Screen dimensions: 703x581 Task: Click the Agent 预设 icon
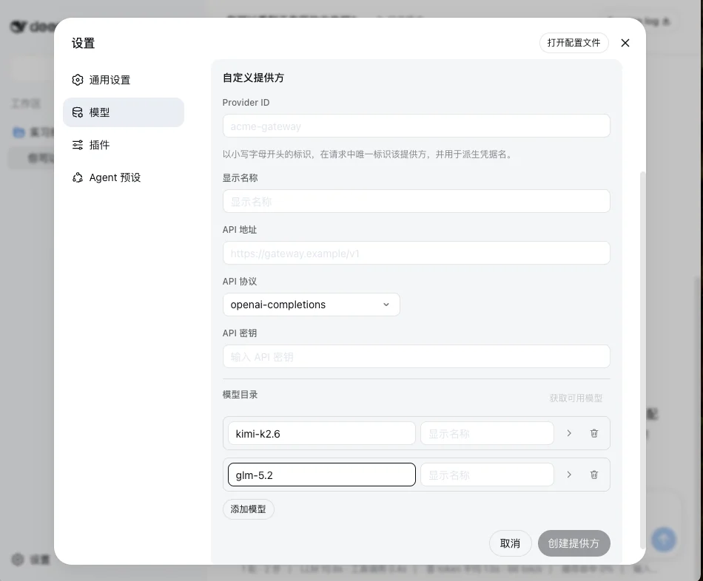(x=78, y=177)
